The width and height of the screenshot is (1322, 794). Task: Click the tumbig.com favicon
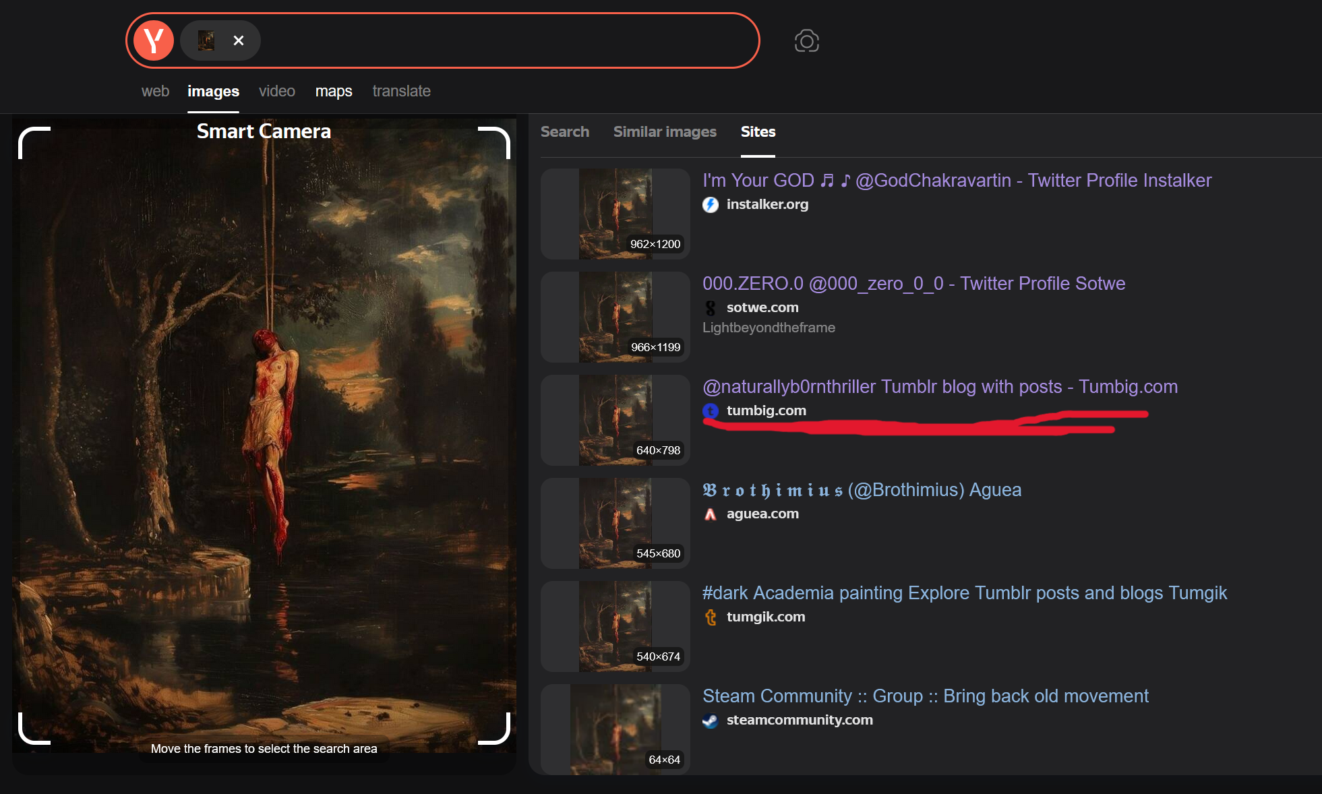pyautogui.click(x=711, y=410)
